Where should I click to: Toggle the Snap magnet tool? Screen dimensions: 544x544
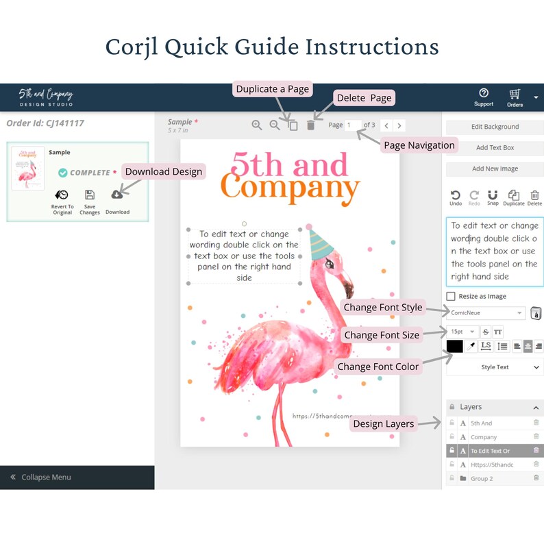pyautogui.click(x=493, y=198)
